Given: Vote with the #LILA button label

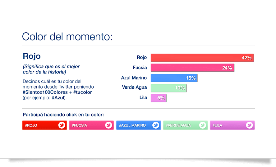Looking at the screenshot, I should pos(217,125).
